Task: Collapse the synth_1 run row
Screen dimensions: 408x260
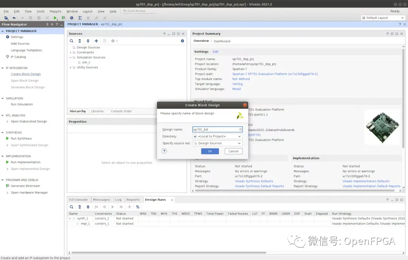Action: pos(70,218)
